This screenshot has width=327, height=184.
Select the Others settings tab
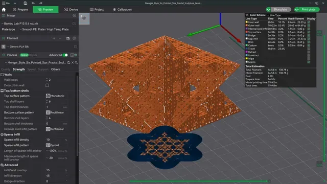[x=56, y=70]
